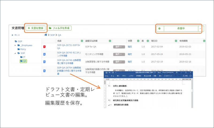Viewport: 214px width, 128px height.
Task: Open the 発行日 column filter dropdown
Action: [176, 41]
